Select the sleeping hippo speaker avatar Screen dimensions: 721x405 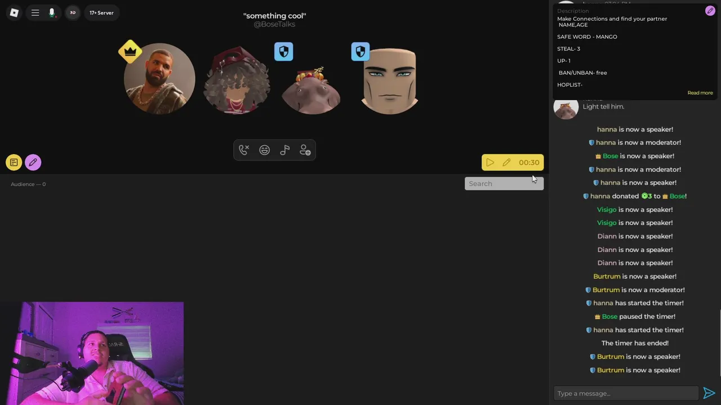tap(311, 90)
